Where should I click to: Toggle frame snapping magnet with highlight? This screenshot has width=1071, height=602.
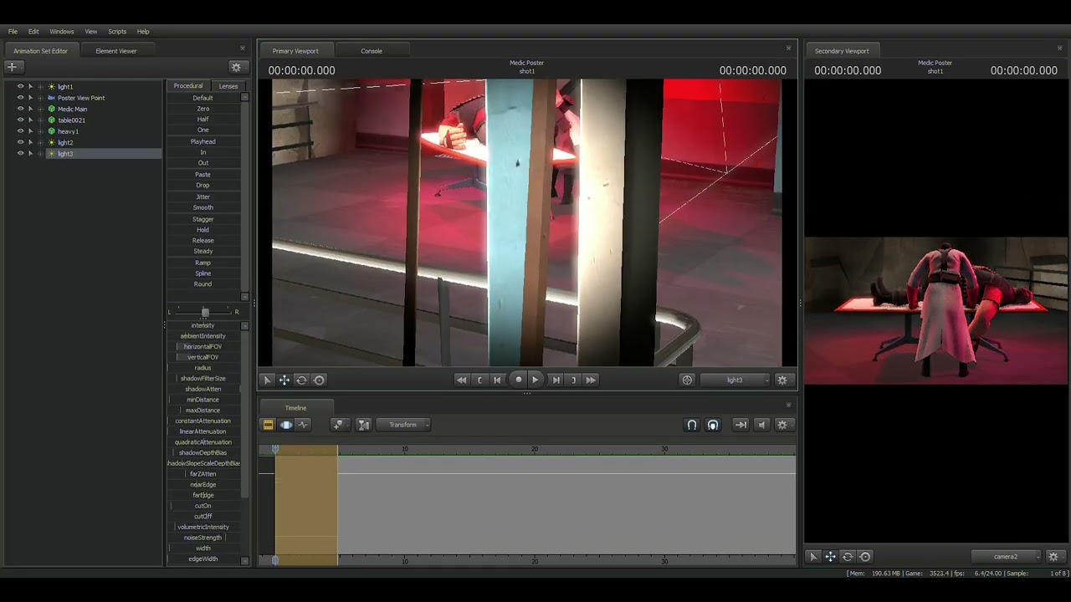coord(713,425)
